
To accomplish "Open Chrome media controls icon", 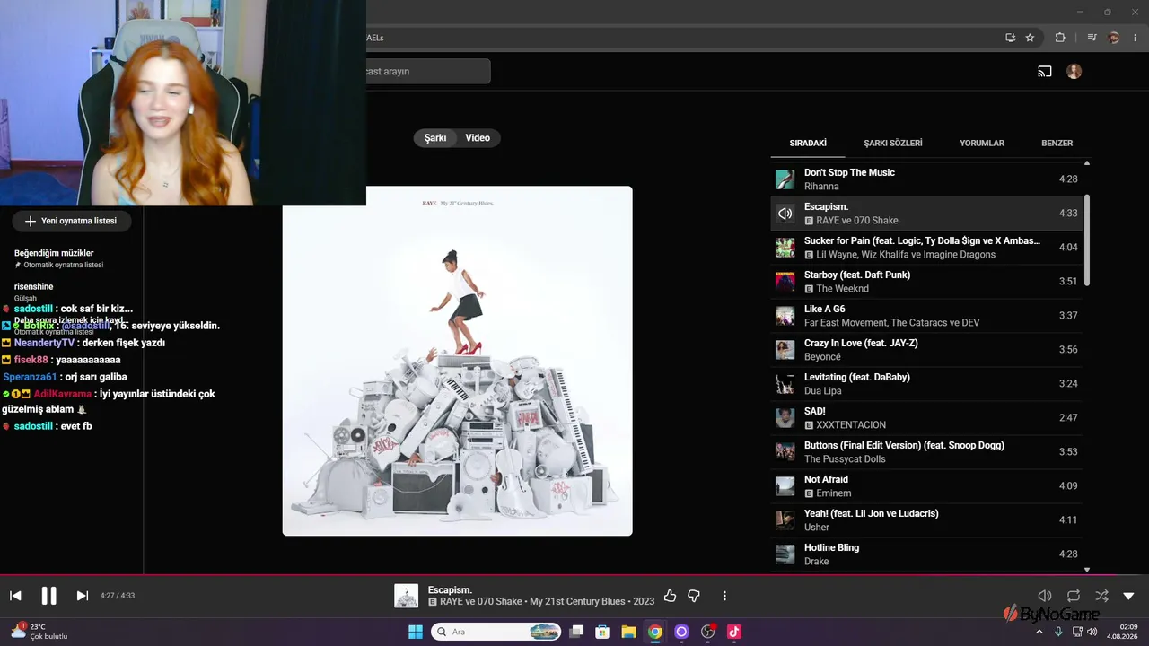I will click(1092, 38).
